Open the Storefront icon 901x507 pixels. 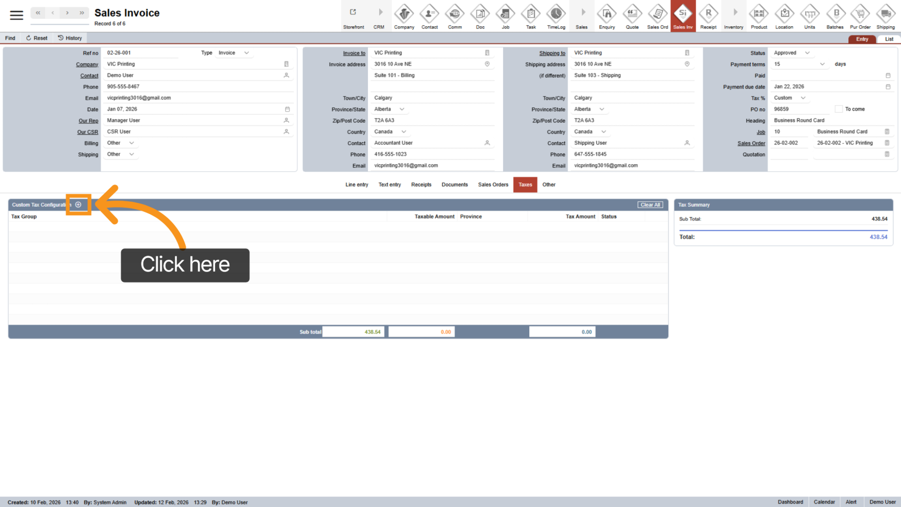click(x=353, y=16)
